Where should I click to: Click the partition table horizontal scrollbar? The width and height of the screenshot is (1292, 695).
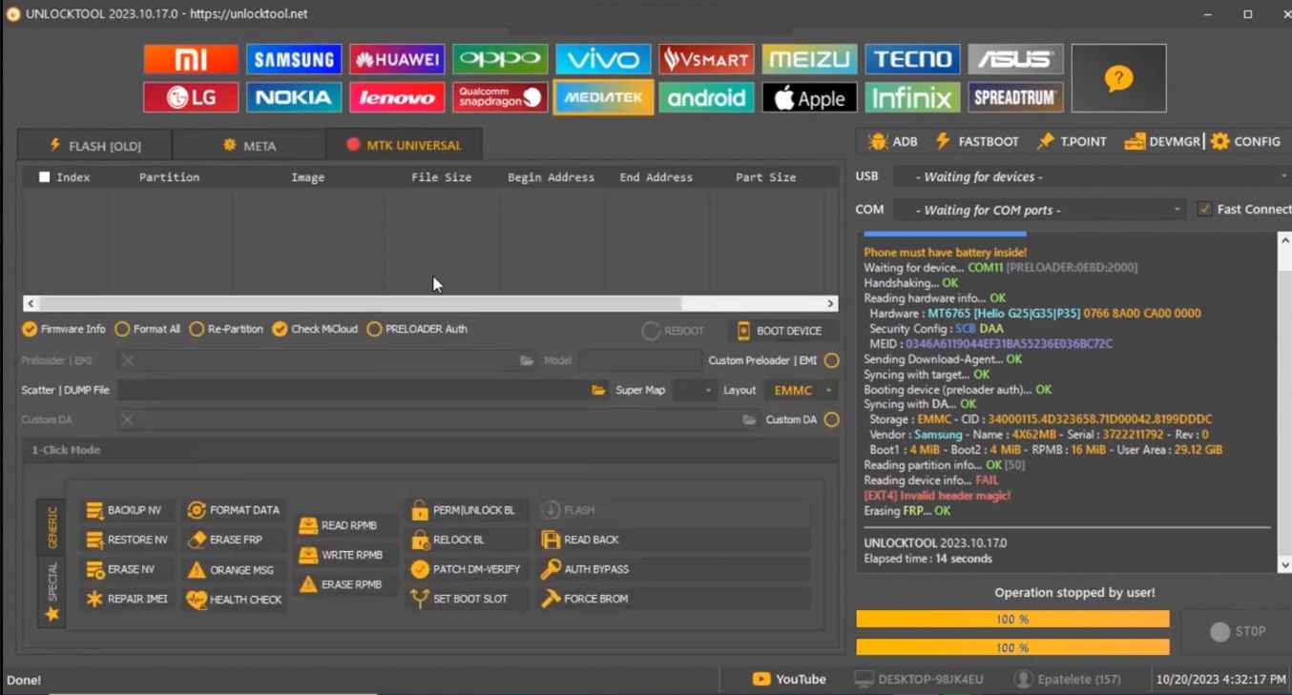tap(430, 303)
